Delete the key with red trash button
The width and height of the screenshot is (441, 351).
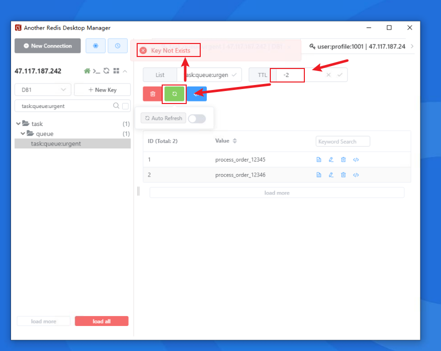153,94
